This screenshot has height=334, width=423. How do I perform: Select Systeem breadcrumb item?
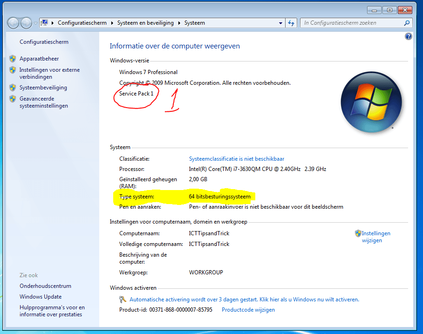click(x=195, y=23)
